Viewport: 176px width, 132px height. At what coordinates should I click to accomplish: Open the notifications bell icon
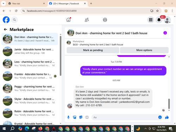tap(159, 20)
